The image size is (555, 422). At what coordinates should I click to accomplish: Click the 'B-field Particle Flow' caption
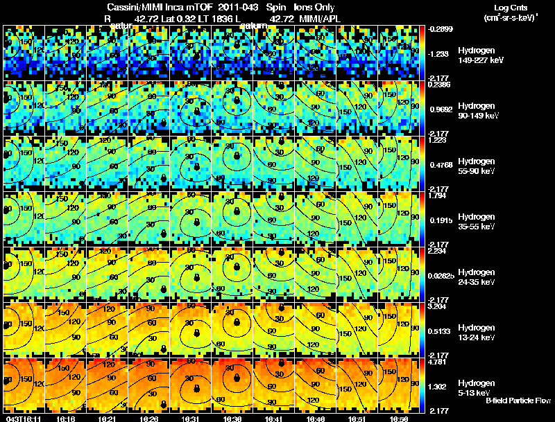[518, 401]
